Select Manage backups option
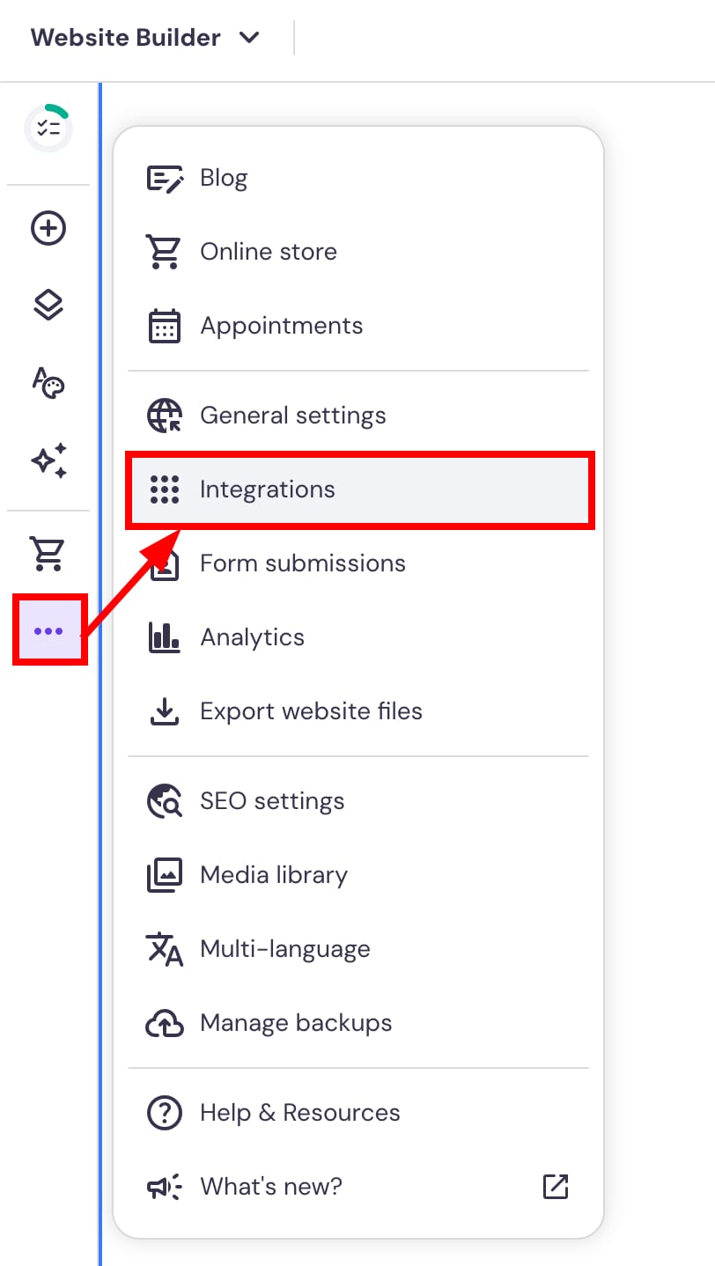The height and width of the screenshot is (1266, 715). (x=296, y=1023)
